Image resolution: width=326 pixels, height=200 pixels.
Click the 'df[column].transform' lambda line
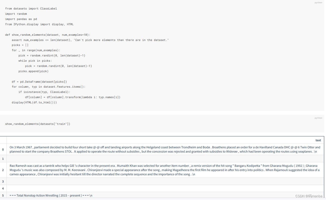pyautogui.click(x=73, y=97)
